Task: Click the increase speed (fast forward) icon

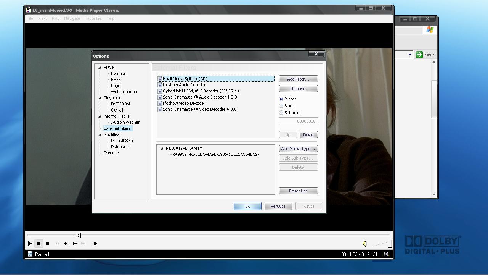Action: click(75, 243)
